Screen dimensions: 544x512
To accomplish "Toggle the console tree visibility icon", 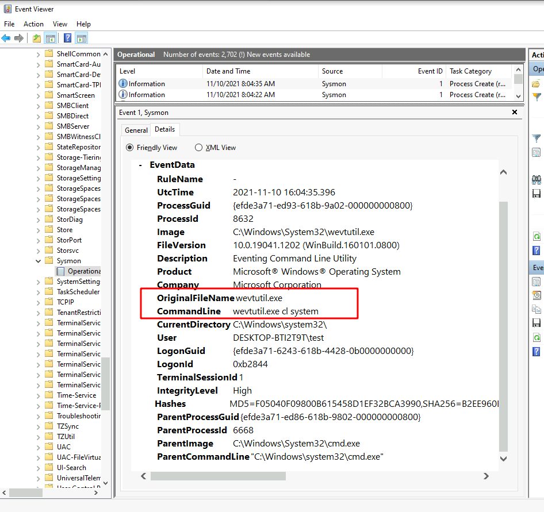I will [x=51, y=38].
